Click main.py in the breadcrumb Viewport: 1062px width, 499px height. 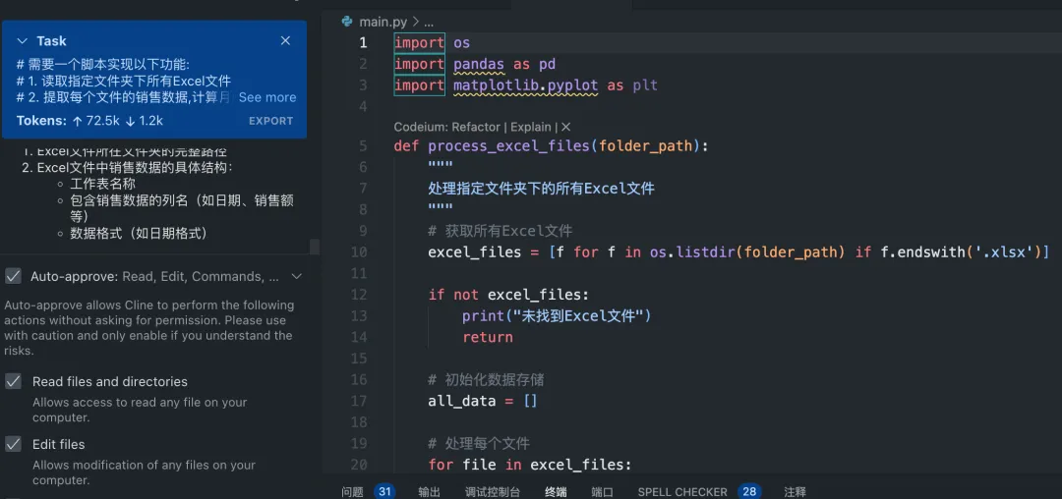point(383,22)
